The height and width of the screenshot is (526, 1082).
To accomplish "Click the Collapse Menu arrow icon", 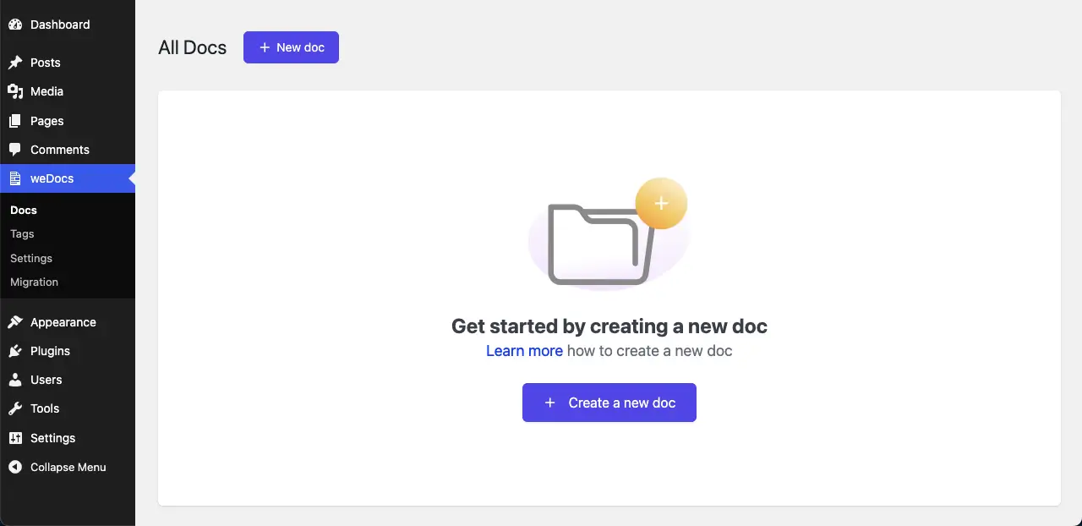I will pos(15,467).
